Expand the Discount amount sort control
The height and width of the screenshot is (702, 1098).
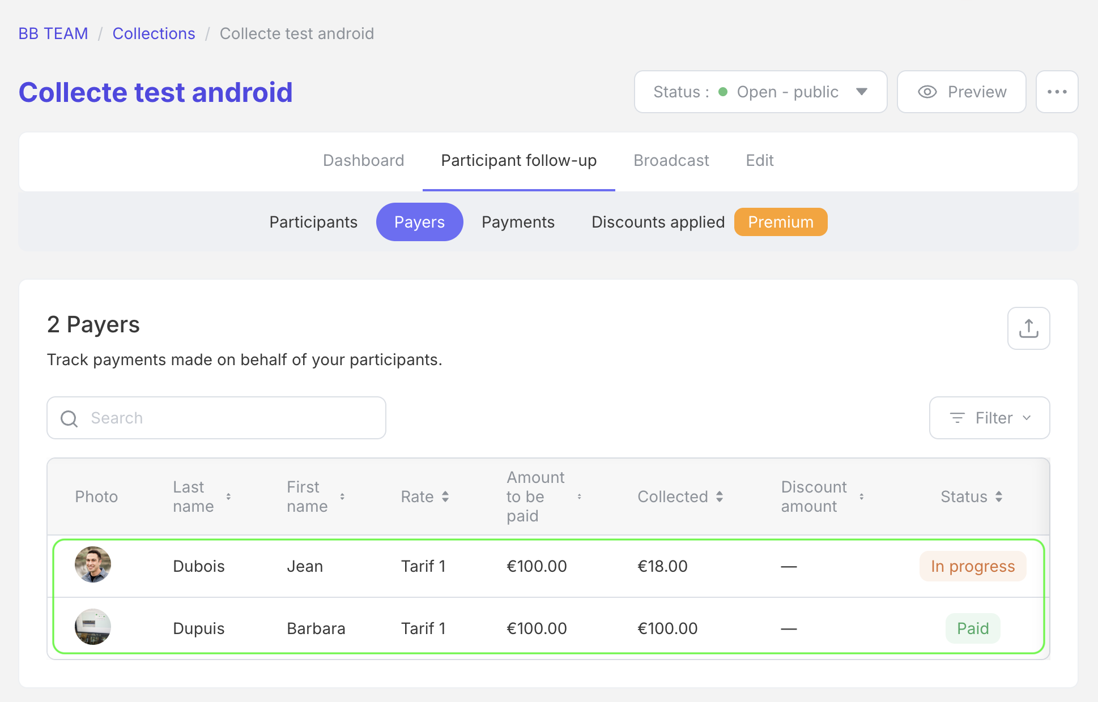coord(862,496)
